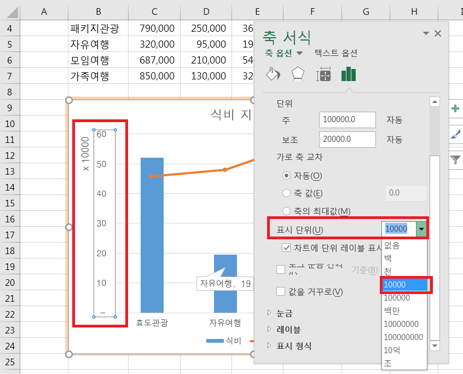
Task: Click the pane scrollbar's down arrow
Action: [x=435, y=346]
